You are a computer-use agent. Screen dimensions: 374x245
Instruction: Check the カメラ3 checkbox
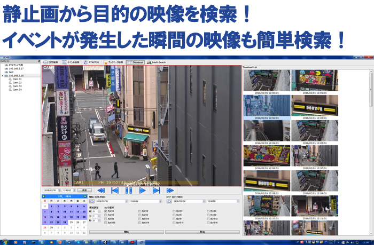(x=174, y=211)
